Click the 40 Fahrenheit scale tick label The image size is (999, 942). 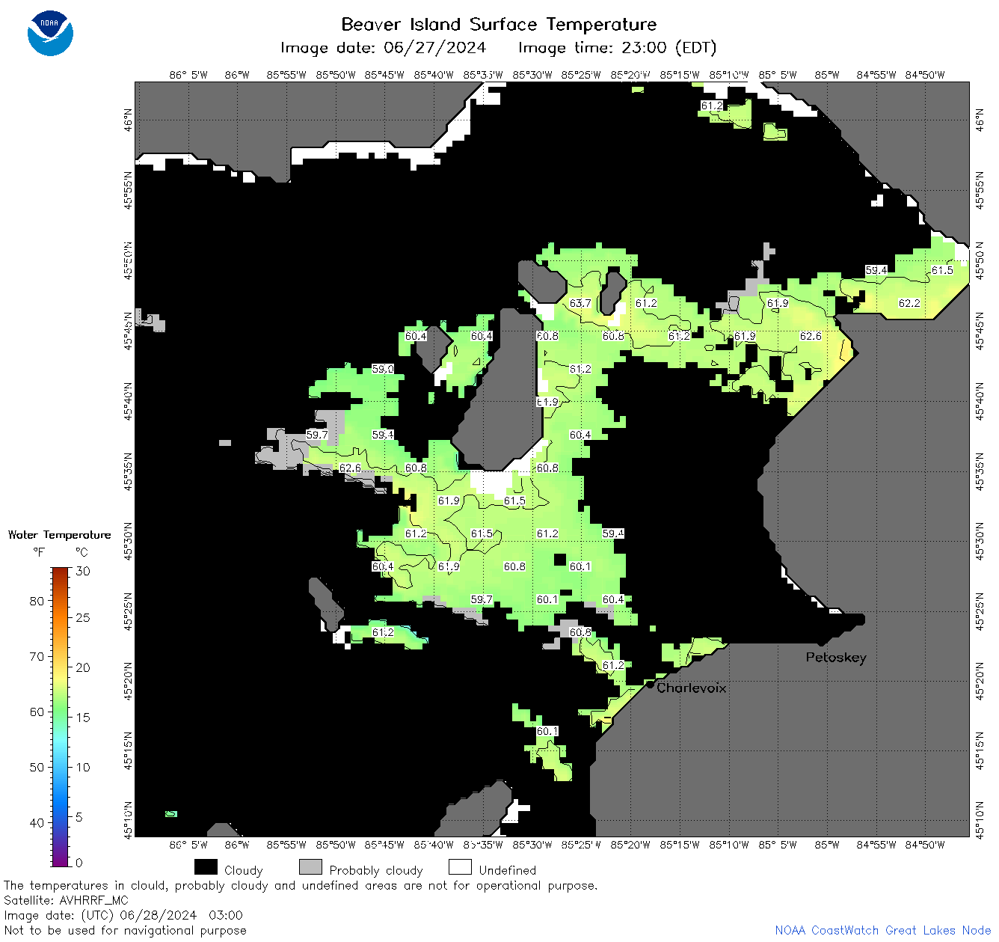click(37, 822)
